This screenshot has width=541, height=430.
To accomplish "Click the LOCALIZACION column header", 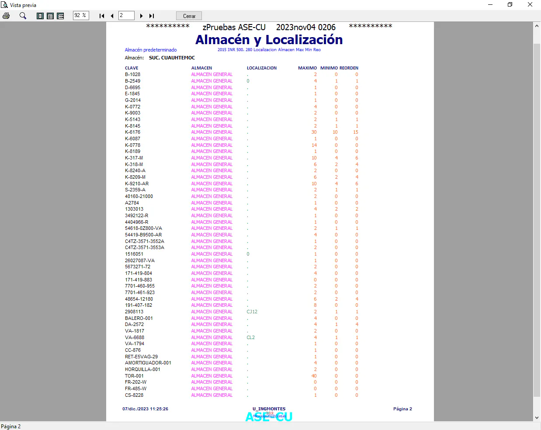I will (x=262, y=68).
